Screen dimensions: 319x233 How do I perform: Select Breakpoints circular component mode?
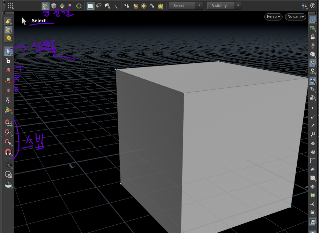pyautogui.click(x=79, y=6)
